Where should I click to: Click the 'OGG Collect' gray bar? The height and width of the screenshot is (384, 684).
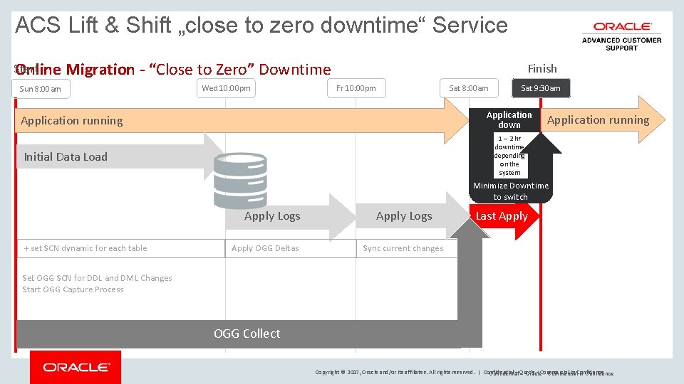[247, 334]
